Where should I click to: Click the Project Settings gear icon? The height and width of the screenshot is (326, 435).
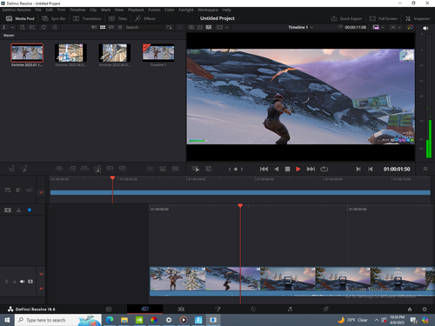(425, 309)
